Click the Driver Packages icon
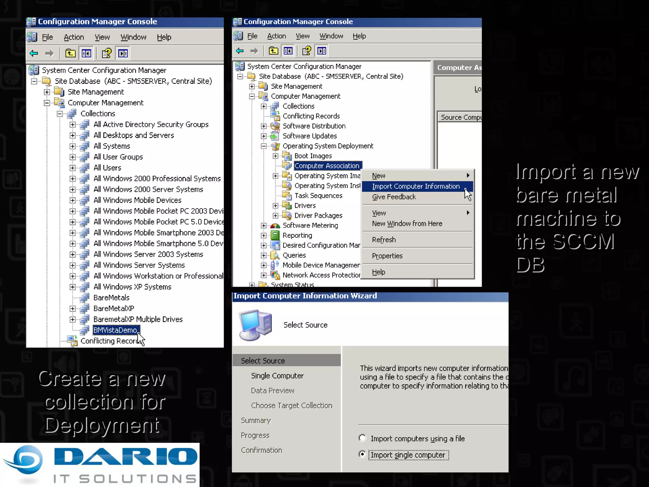Image resolution: width=649 pixels, height=487 pixels. pyautogui.click(x=287, y=215)
